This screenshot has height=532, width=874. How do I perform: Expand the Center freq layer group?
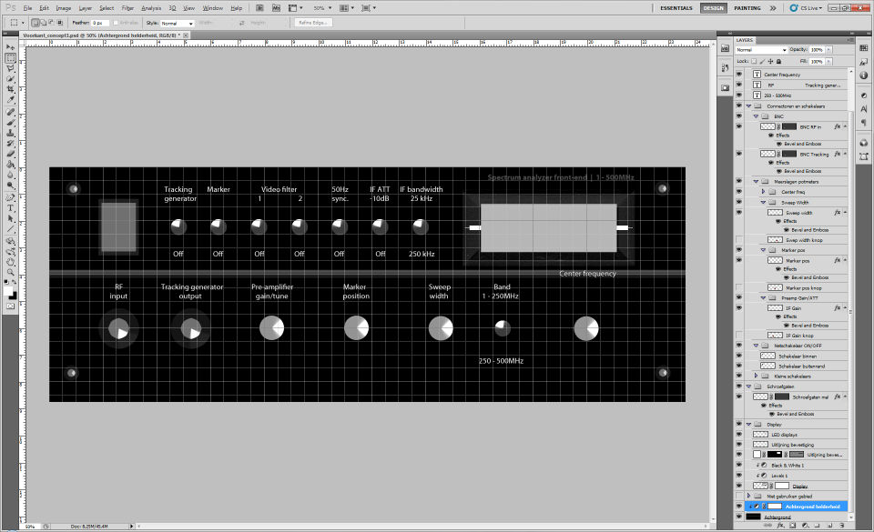pos(763,192)
